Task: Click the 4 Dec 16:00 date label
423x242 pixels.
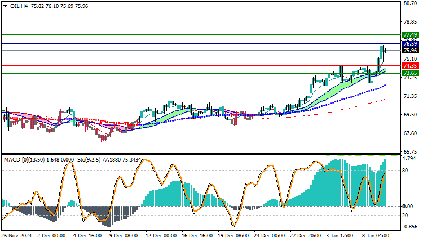Action: point(87,236)
